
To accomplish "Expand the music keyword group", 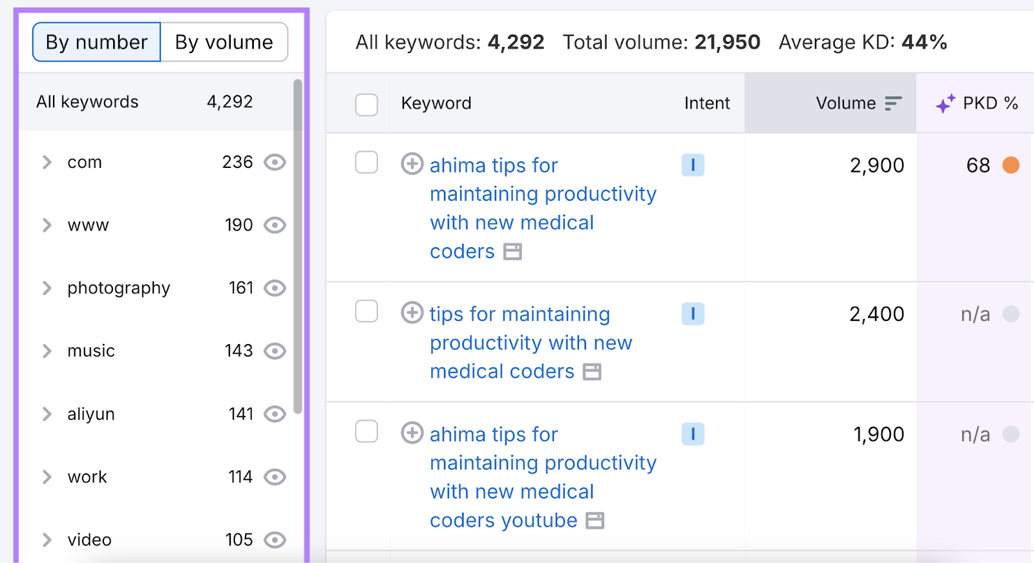I will [x=47, y=351].
